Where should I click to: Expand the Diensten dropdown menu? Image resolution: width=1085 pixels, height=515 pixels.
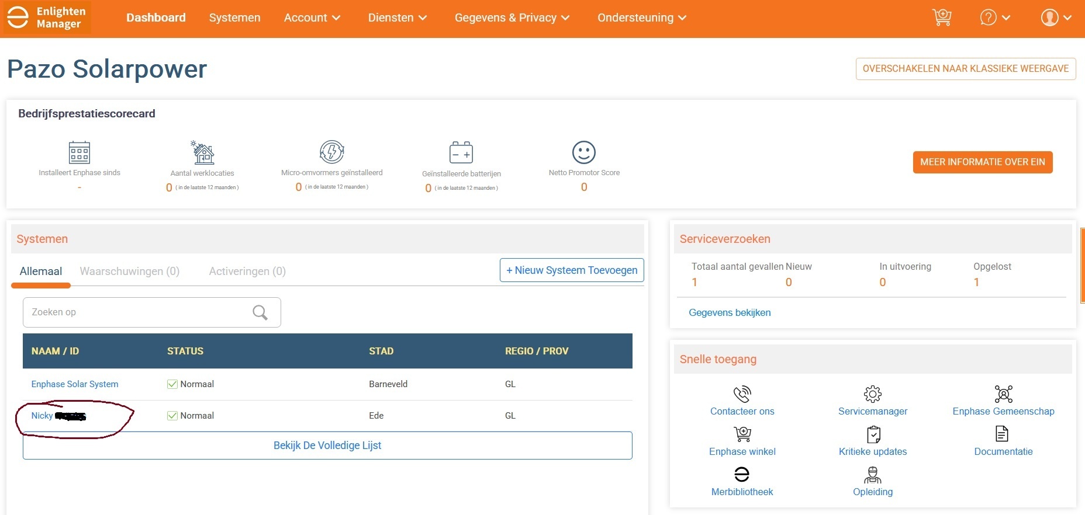(x=398, y=18)
